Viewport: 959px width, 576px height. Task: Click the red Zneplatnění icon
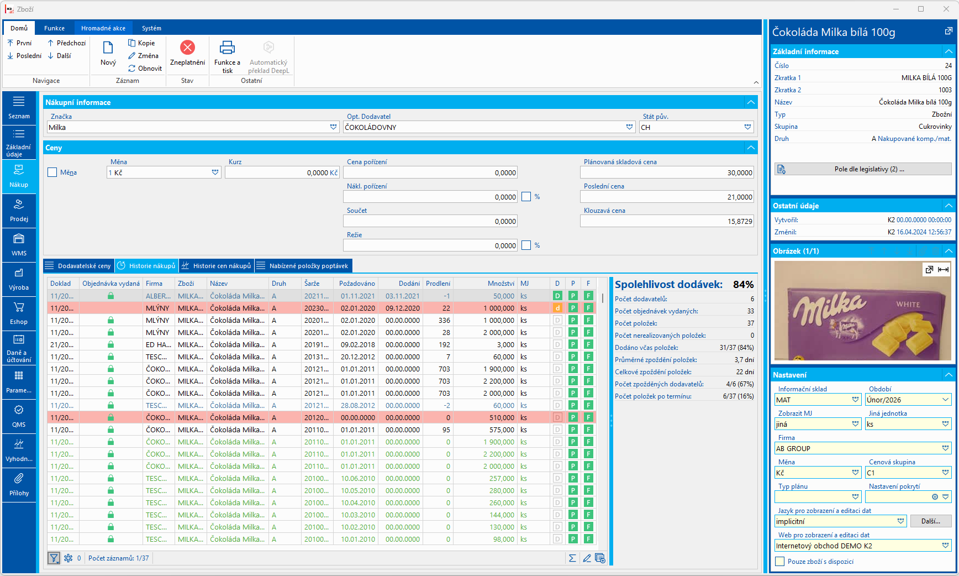point(188,48)
